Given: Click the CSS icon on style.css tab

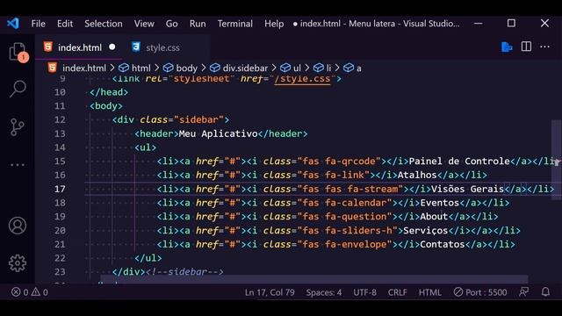Looking at the screenshot, I should [x=136, y=47].
